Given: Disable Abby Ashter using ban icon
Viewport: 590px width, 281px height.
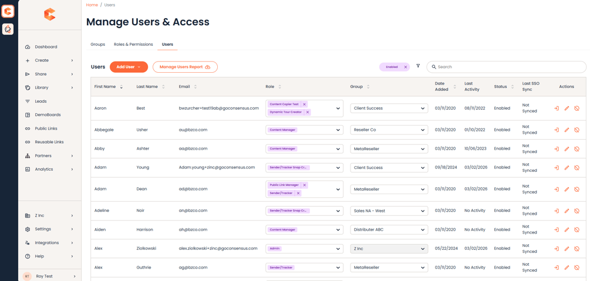Looking at the screenshot, I should (576, 148).
